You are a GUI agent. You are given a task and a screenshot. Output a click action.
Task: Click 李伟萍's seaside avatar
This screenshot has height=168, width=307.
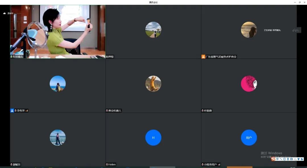[x=58, y=84]
